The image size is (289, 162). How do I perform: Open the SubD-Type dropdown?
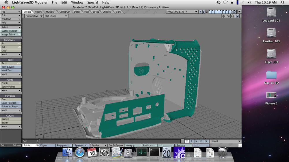point(116,145)
